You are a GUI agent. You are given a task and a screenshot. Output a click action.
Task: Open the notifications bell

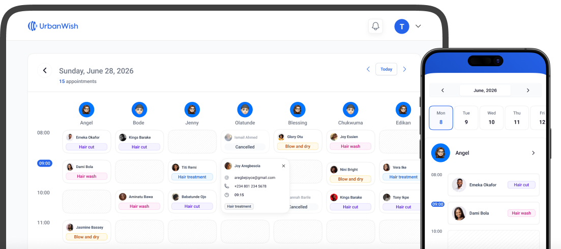[x=375, y=26]
